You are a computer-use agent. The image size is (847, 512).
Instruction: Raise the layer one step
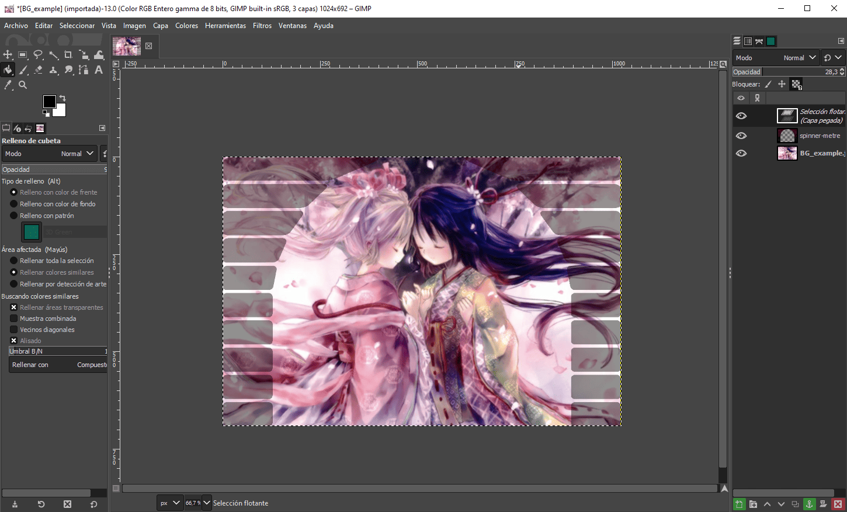767,504
